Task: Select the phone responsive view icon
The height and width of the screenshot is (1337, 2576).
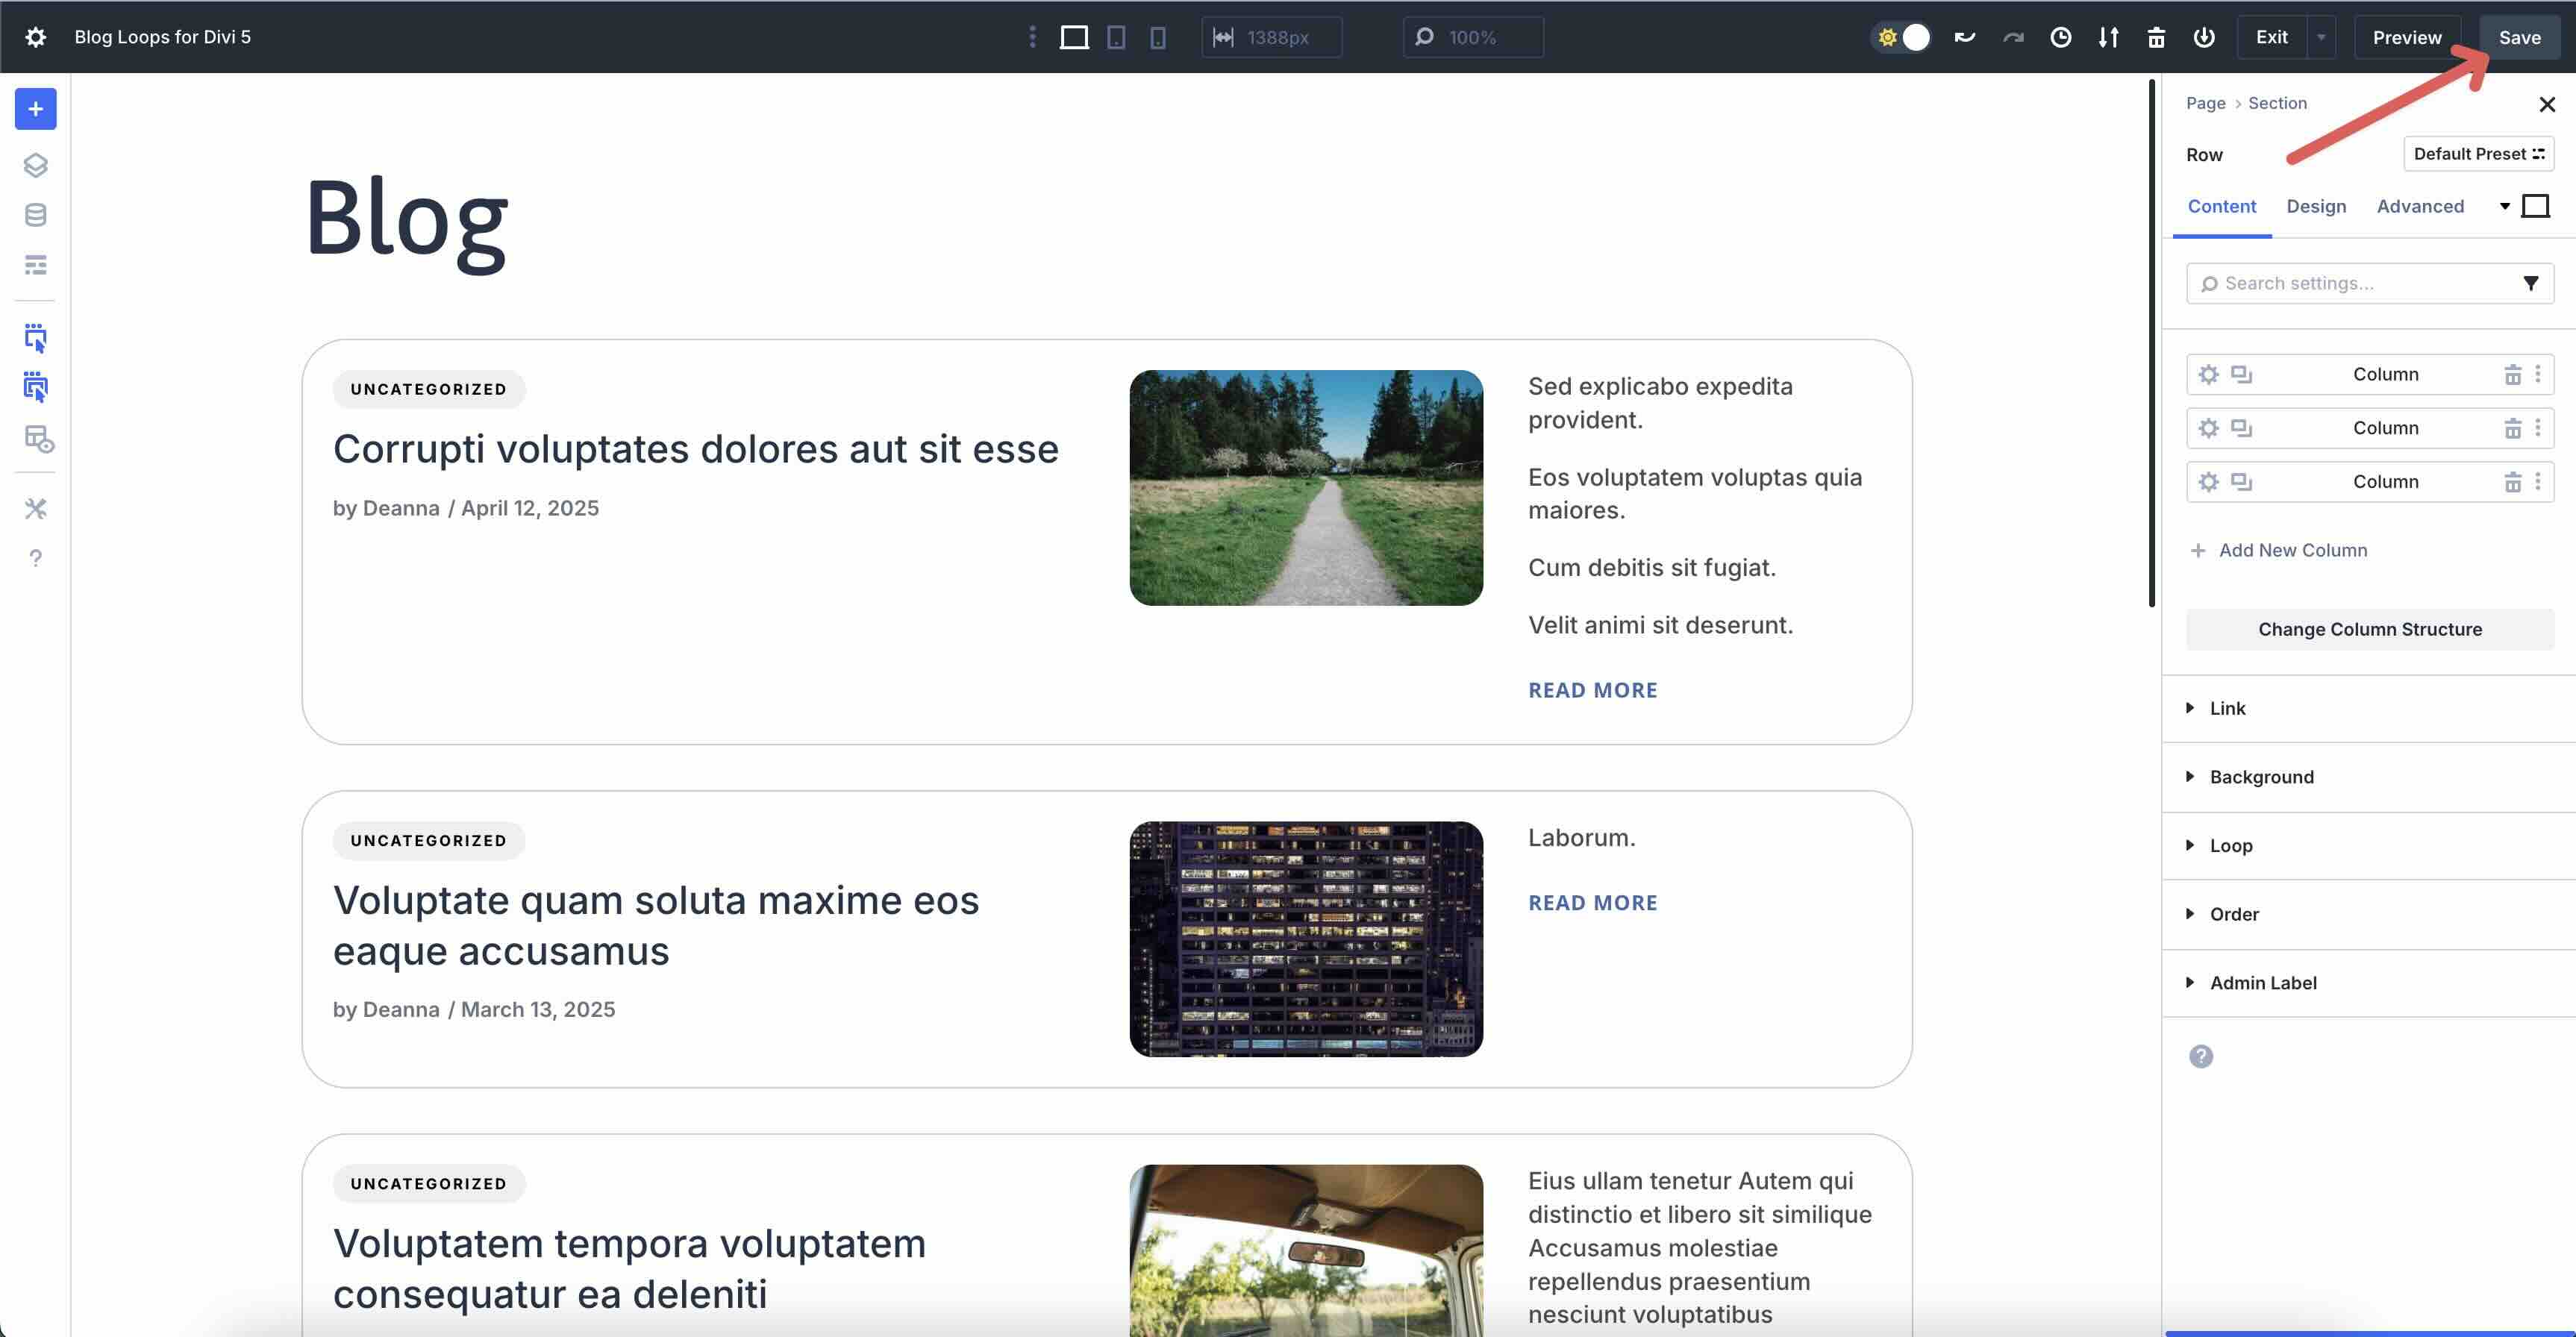Action: pos(1157,37)
